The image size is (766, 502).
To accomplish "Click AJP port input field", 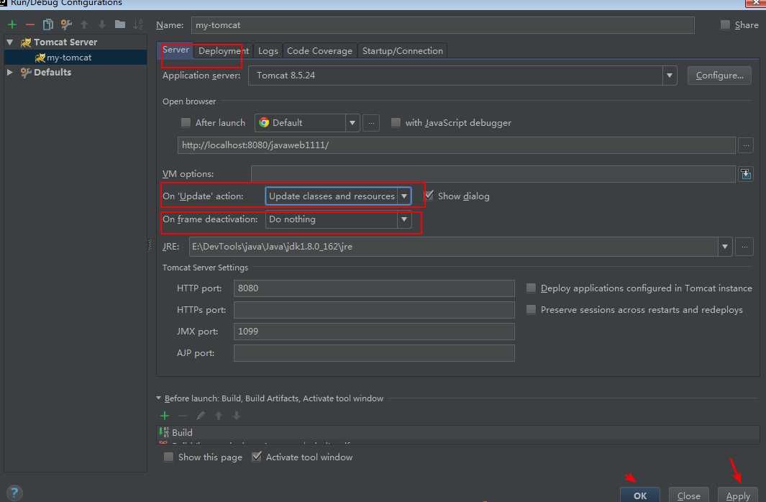I will [374, 352].
